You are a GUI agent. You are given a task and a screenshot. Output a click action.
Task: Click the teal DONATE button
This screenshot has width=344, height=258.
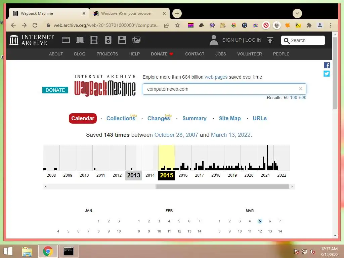click(x=55, y=90)
